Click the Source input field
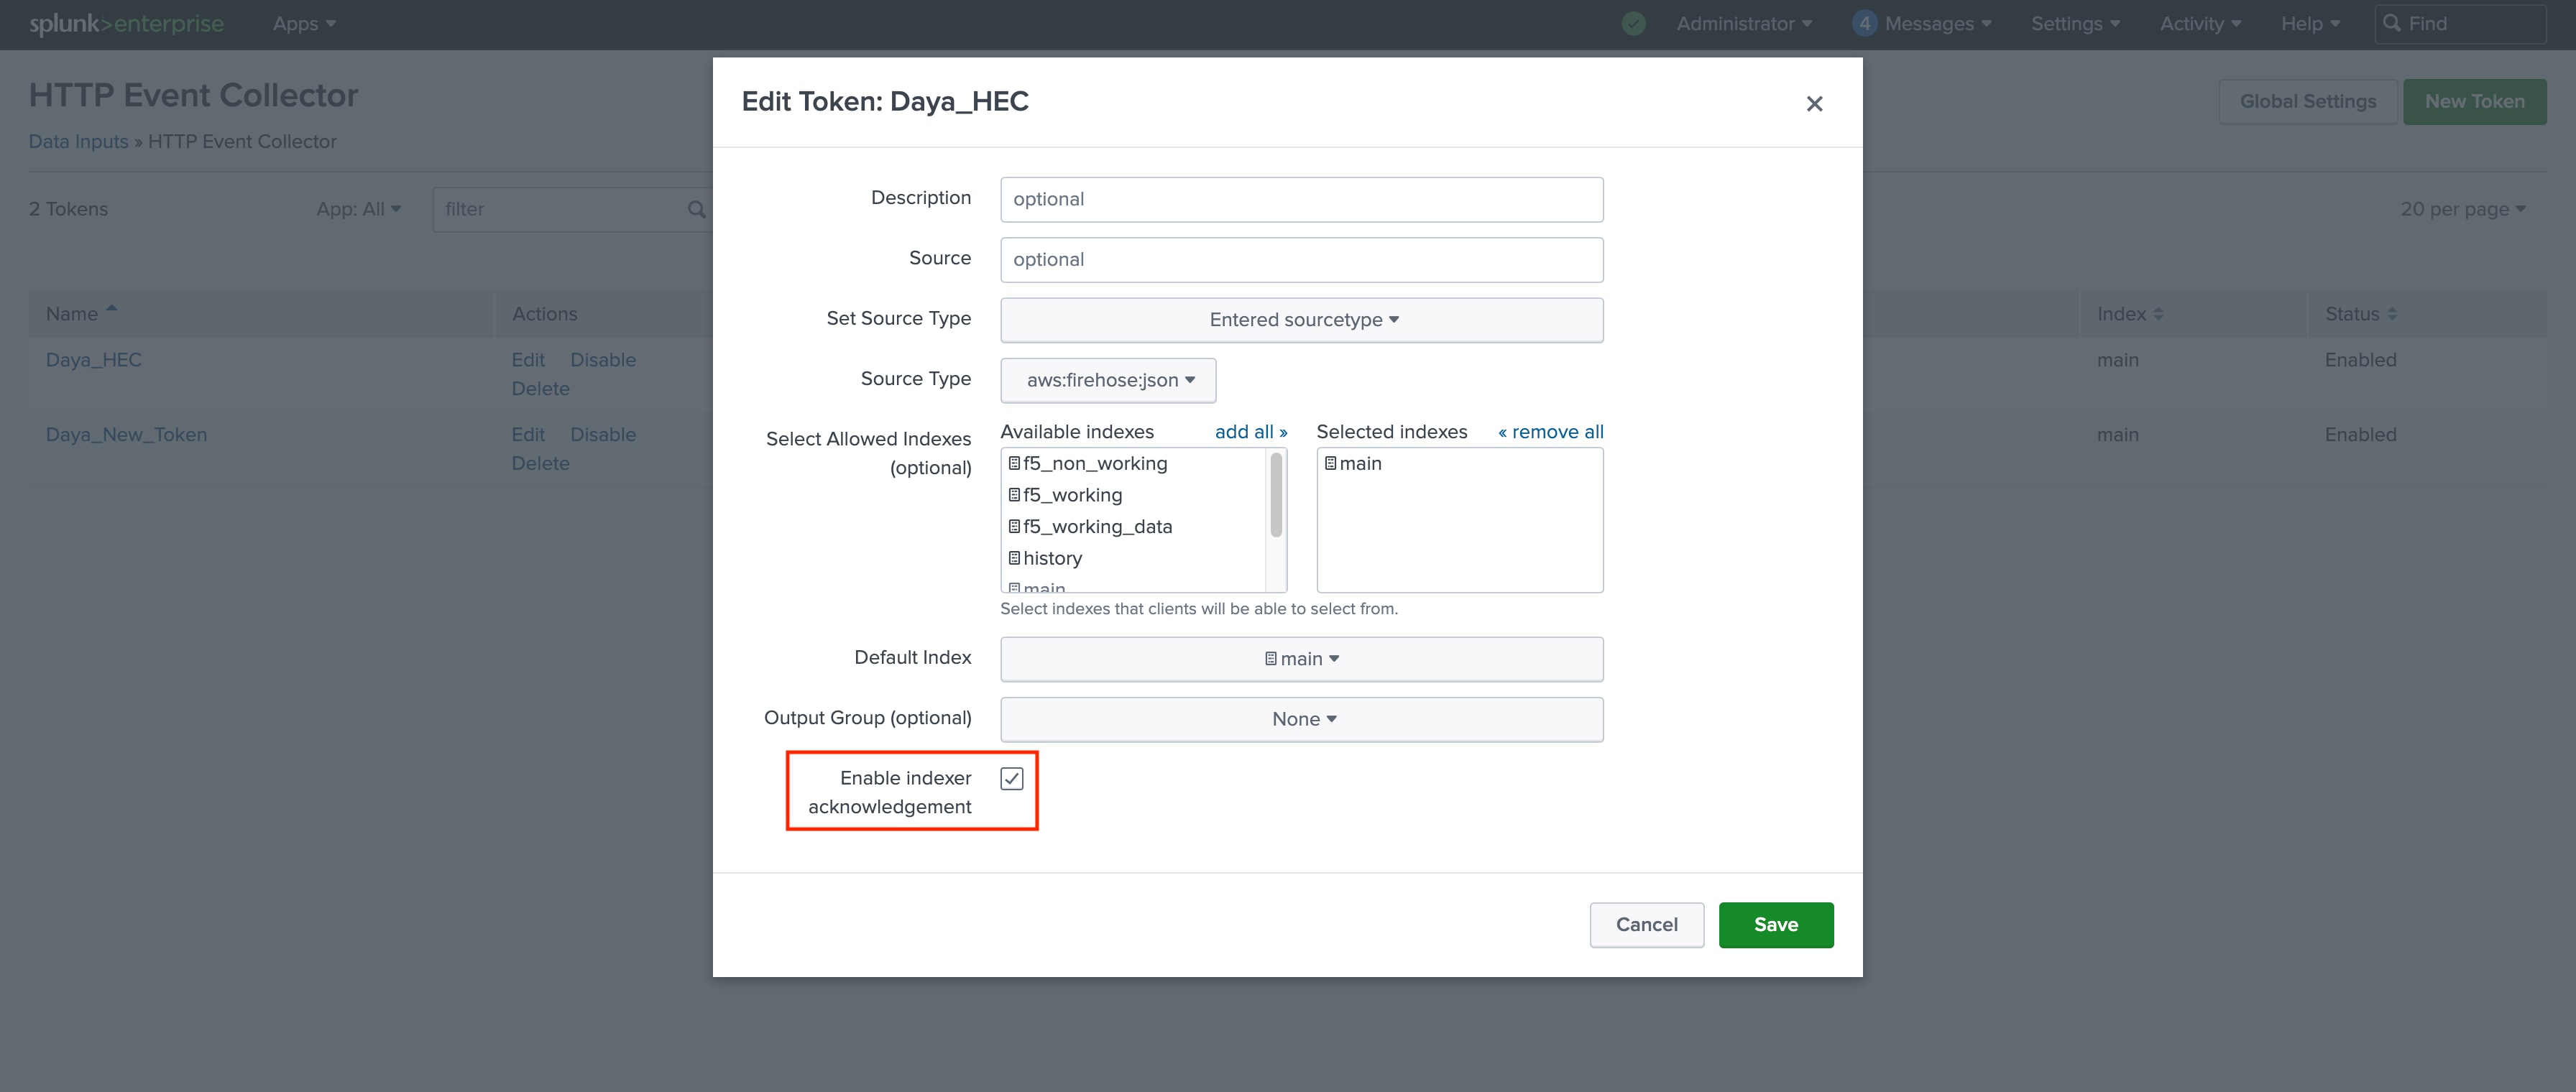2576x1092 pixels. click(1301, 260)
